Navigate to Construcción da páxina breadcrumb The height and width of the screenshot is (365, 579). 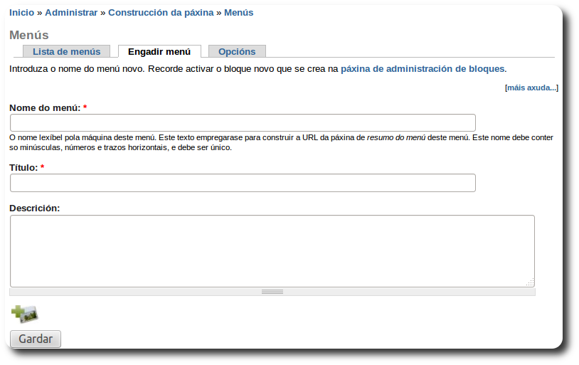point(161,13)
